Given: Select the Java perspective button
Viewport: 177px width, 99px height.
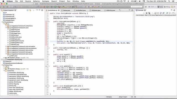Looking at the screenshot, I should [x=160, y=7].
